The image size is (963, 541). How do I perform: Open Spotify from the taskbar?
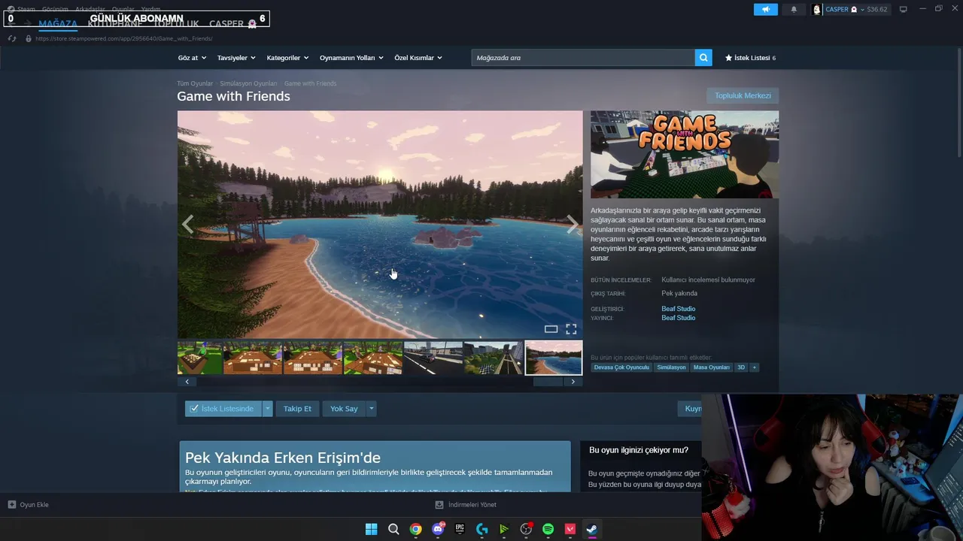pos(548,529)
